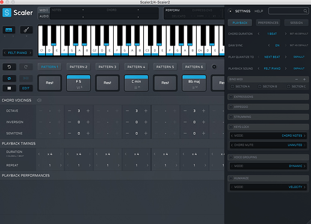Next Play Quantize To value arrow
This screenshot has height=224, width=311.
pyautogui.click(x=286, y=57)
